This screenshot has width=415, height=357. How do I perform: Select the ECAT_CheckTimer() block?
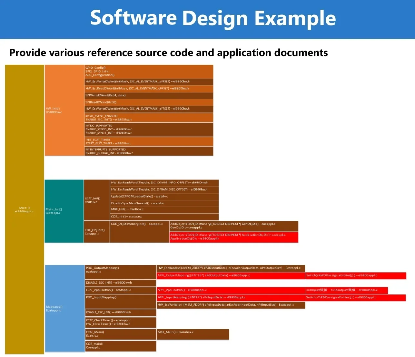(121, 323)
